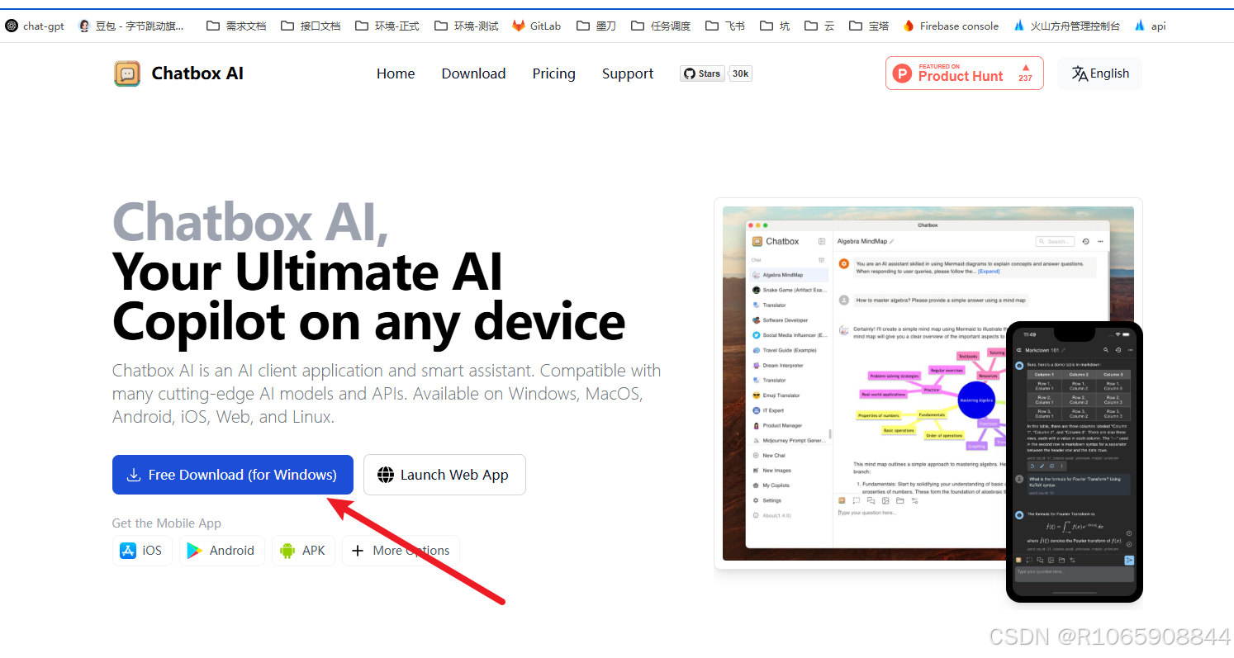Open the 宝塔 bookmark folder
This screenshot has width=1234, height=658.
pos(869,26)
